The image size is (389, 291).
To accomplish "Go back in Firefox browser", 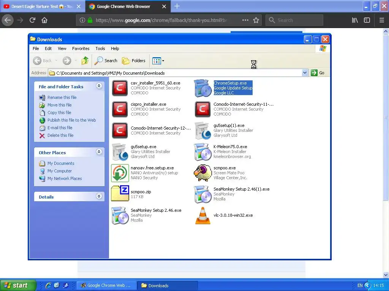I will (x=8, y=20).
